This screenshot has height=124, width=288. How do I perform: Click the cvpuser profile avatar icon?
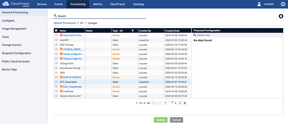pos(259,4)
